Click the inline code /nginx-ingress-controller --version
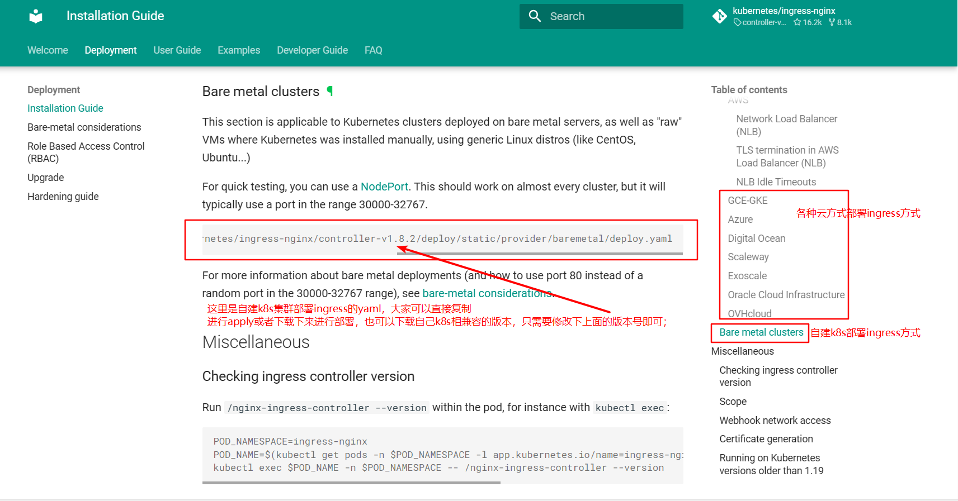This screenshot has width=958, height=501. 327,408
